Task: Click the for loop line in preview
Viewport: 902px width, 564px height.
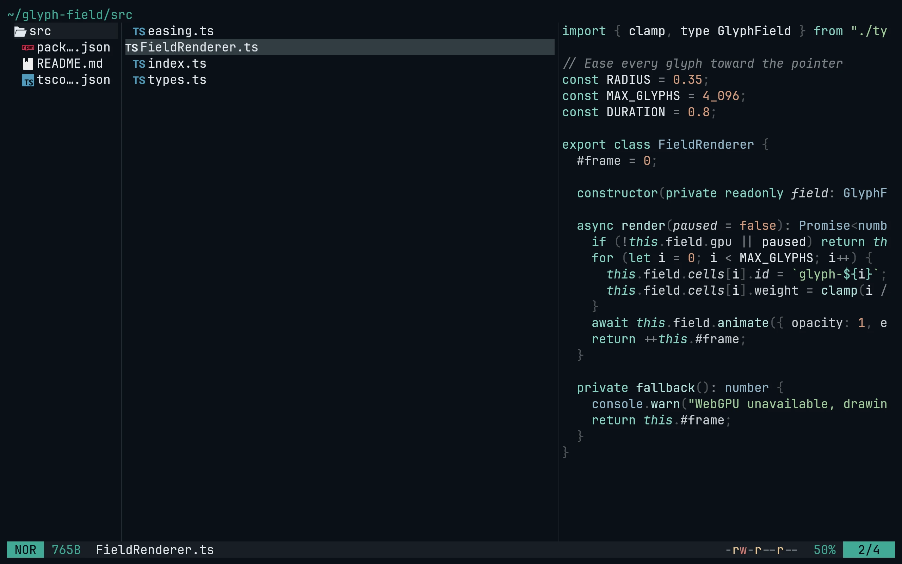Action: [732, 258]
